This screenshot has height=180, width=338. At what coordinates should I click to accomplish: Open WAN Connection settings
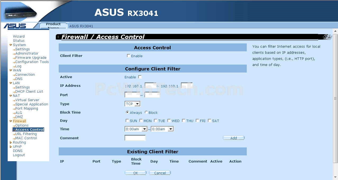(x=25, y=75)
